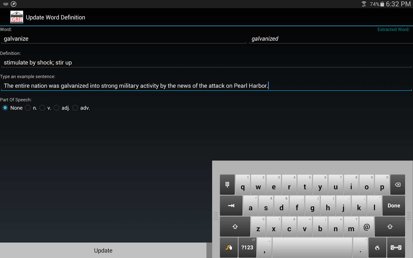Screen dimensions: 413x258
Task: Tap the left Shift key
Action: [x=235, y=226]
